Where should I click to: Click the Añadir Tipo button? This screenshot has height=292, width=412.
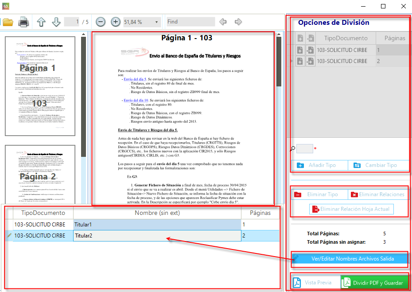tap(319, 165)
